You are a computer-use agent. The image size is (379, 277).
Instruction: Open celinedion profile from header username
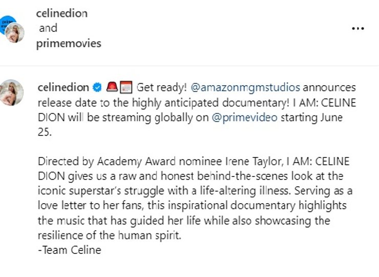coord(61,14)
